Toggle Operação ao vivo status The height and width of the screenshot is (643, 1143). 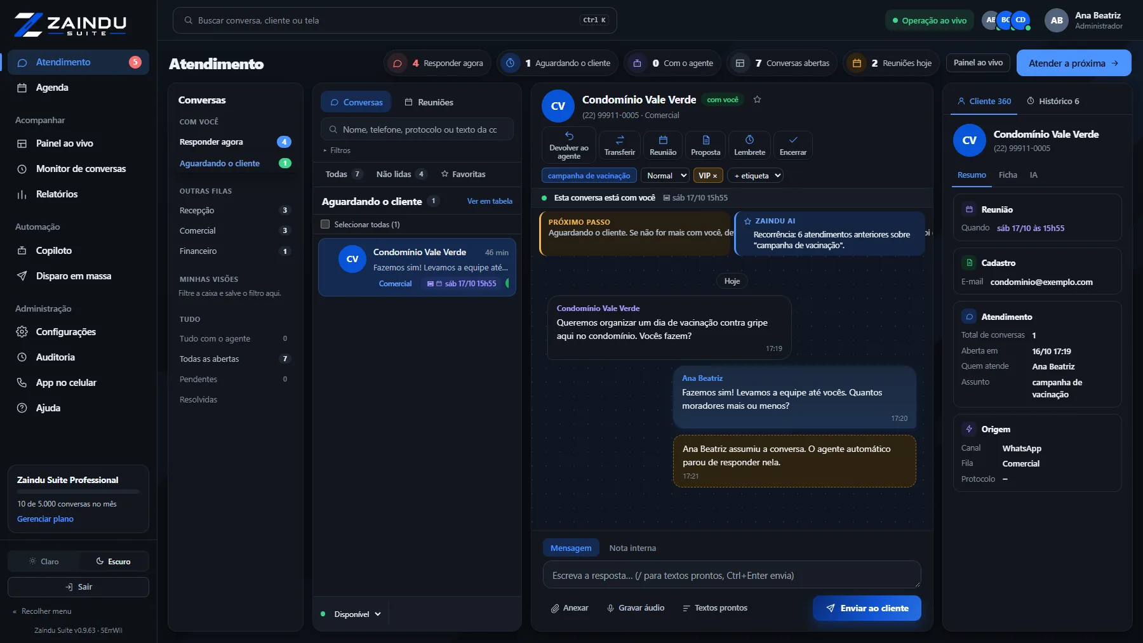pos(930,20)
